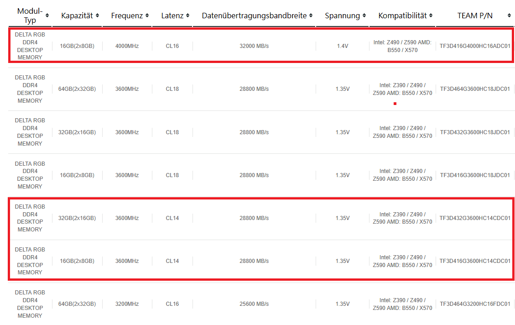Sort by Spannung column arrows
Viewport: 515px width, 325px height.
pos(364,16)
